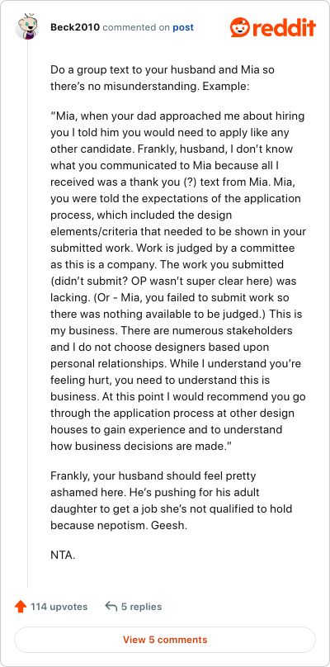Collapse comment using the vertical thread line
The height and width of the screenshot is (667, 330).
[28, 314]
